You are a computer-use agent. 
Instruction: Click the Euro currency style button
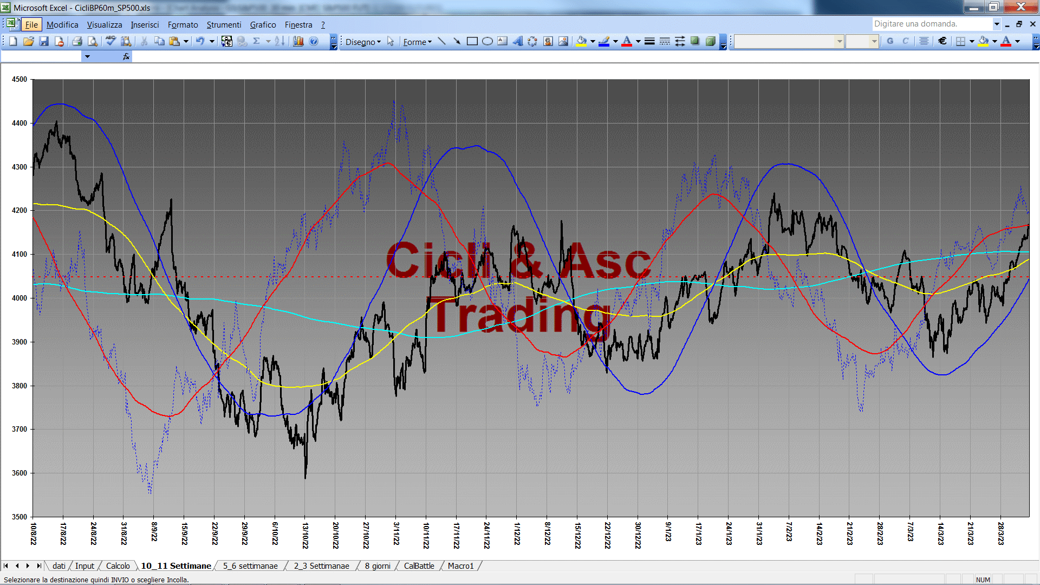pyautogui.click(x=942, y=41)
